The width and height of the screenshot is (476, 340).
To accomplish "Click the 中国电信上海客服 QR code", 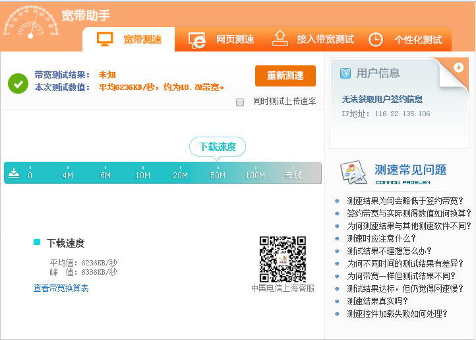I will pyautogui.click(x=282, y=259).
